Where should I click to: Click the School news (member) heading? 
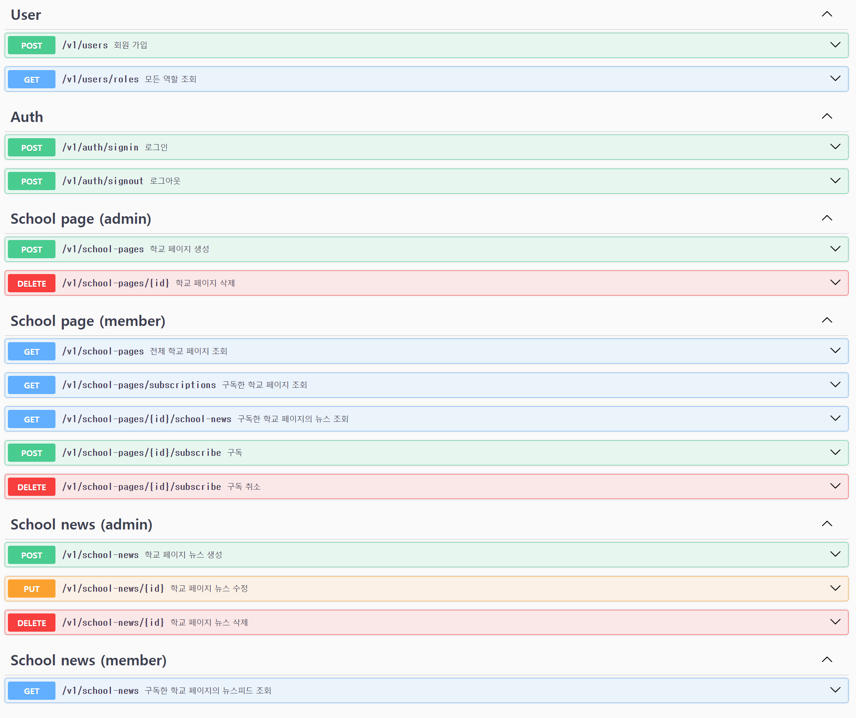pyautogui.click(x=88, y=660)
